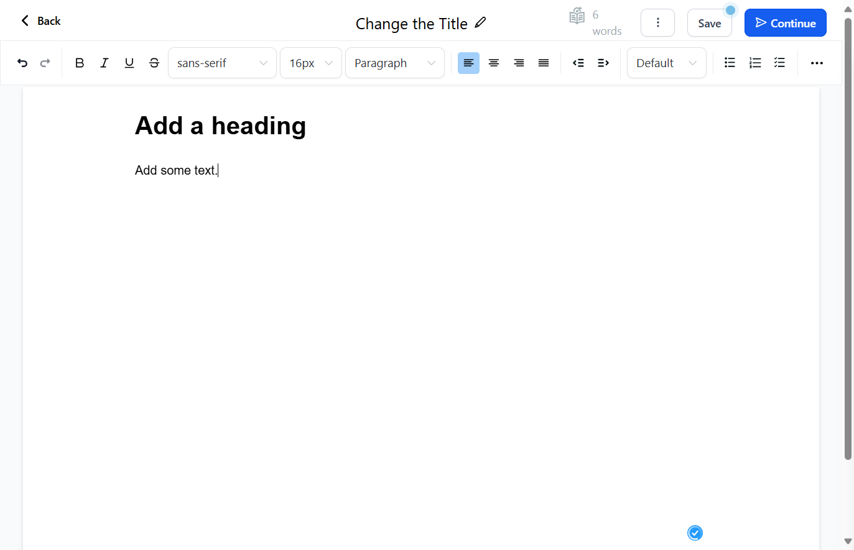
Task: Click the word count reader icon
Action: 577,16
